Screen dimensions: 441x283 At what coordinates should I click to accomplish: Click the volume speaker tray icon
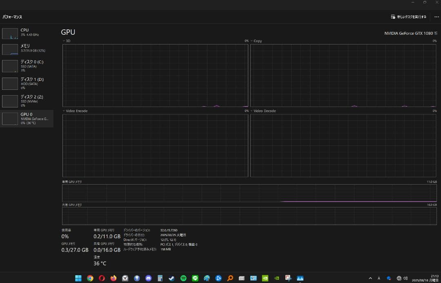[405, 278]
